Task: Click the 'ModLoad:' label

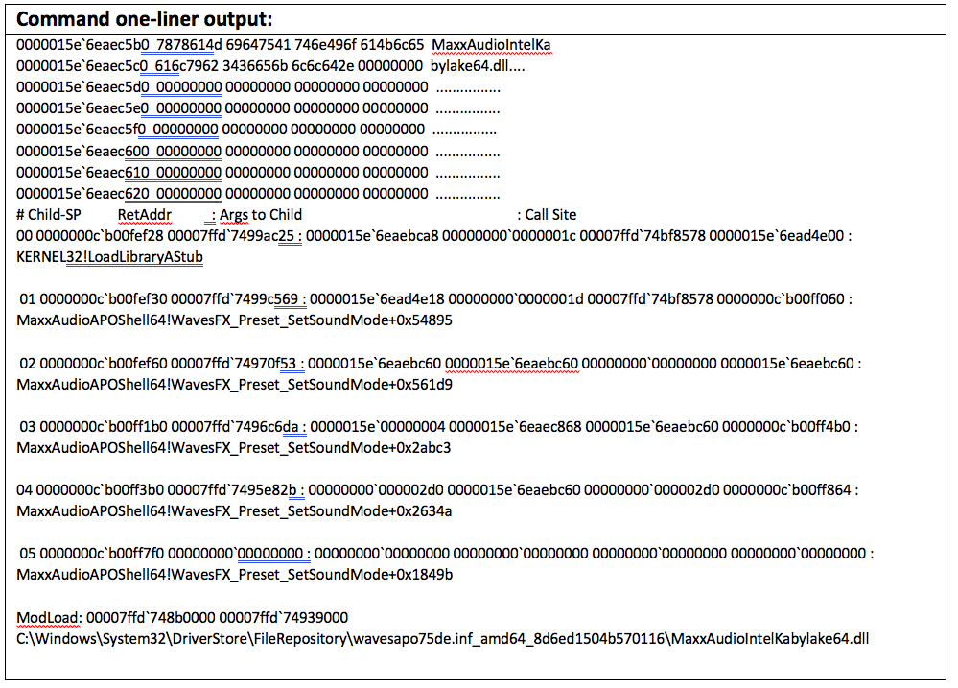Action: [49, 618]
